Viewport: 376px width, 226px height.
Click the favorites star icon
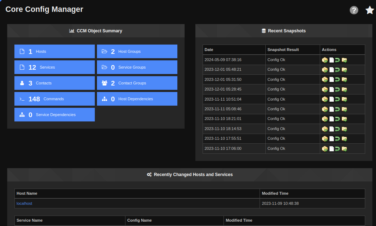370,10
